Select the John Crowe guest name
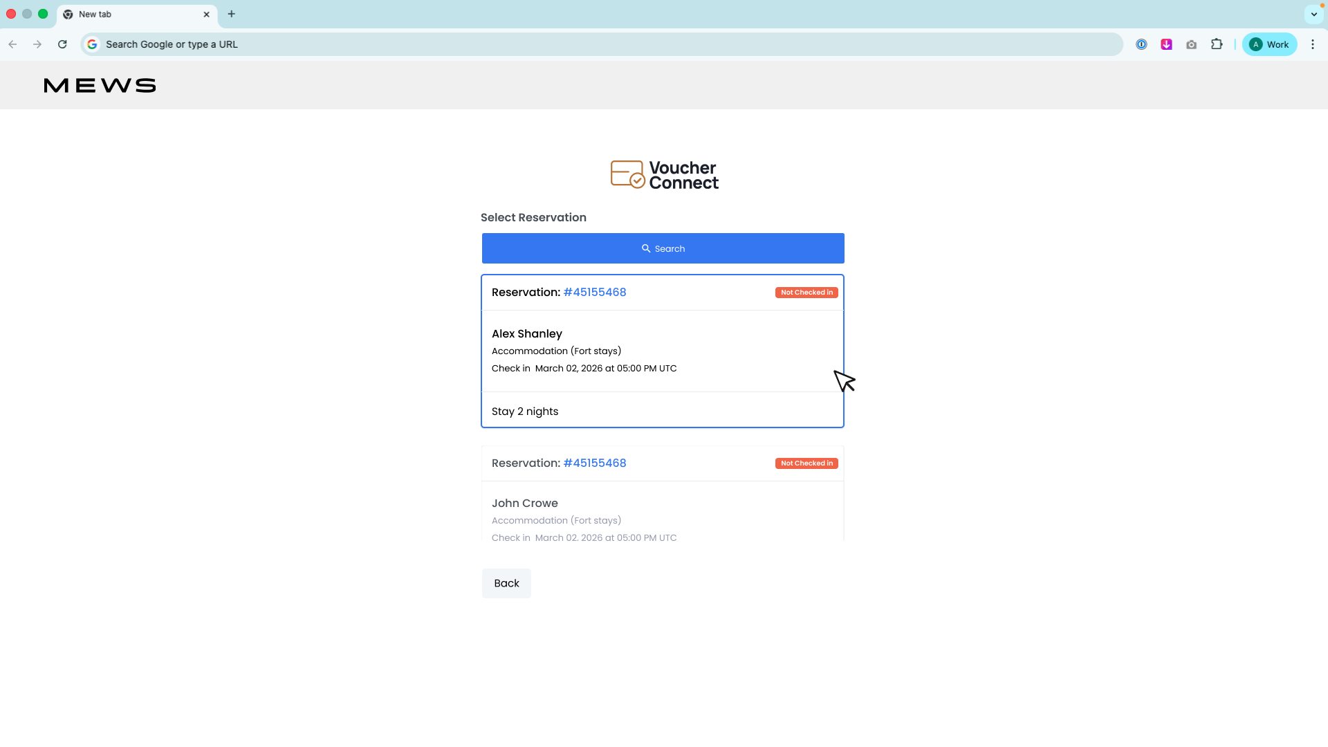The image size is (1328, 747). [x=525, y=503]
